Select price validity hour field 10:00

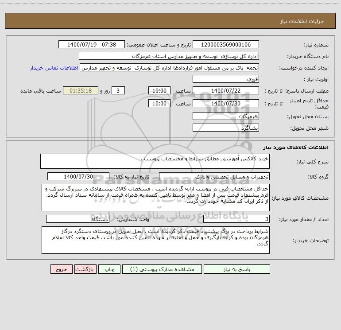[x=159, y=104]
